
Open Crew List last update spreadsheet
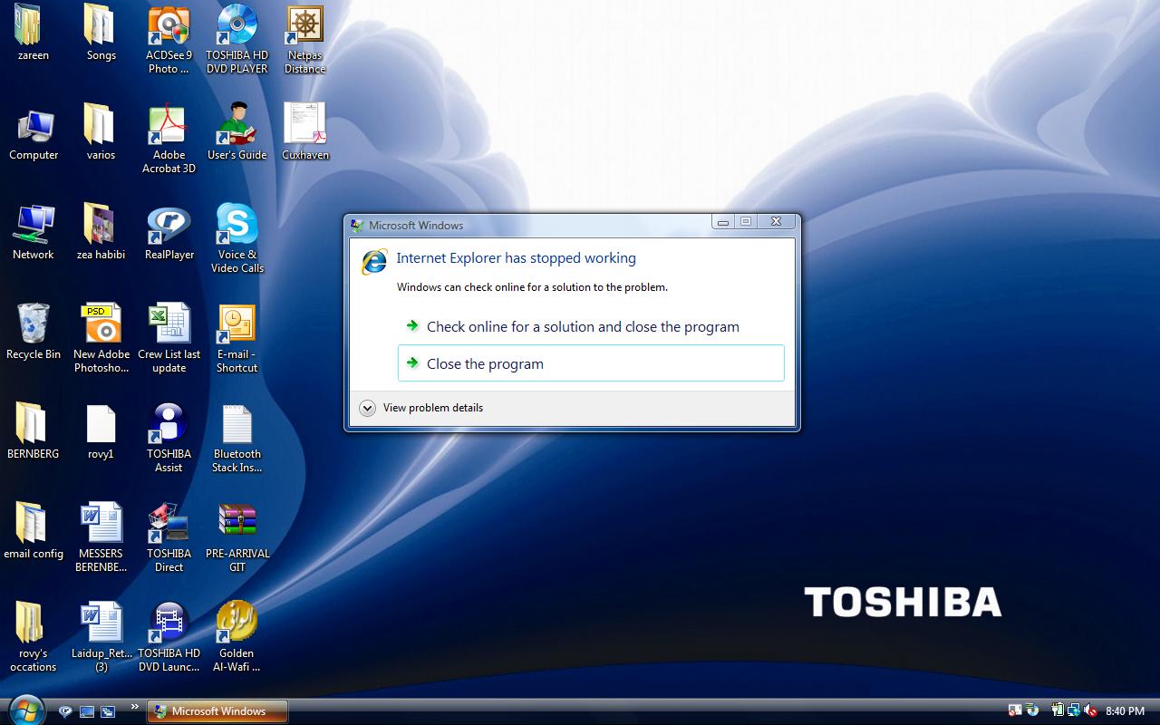pos(169,338)
